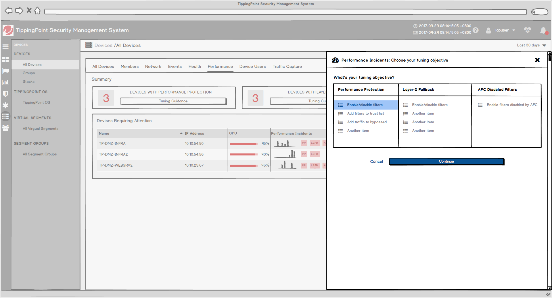Switch to the Traffic Capture tab
552x298 pixels.
tap(287, 67)
